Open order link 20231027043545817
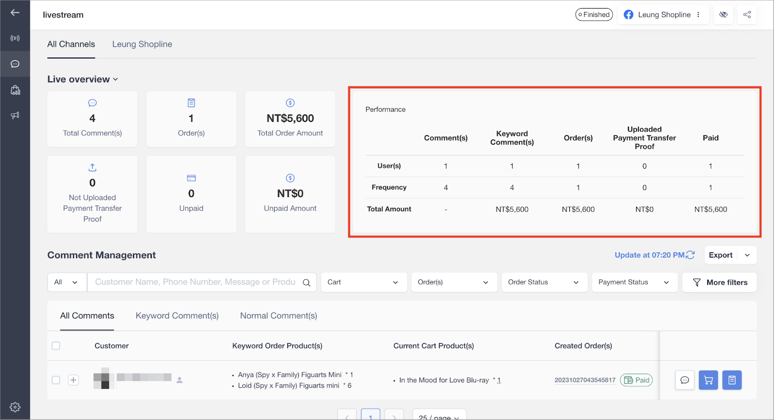This screenshot has width=774, height=420. pyautogui.click(x=585, y=380)
